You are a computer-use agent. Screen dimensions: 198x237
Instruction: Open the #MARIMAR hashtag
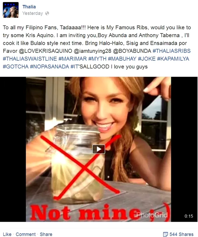coord(73,59)
